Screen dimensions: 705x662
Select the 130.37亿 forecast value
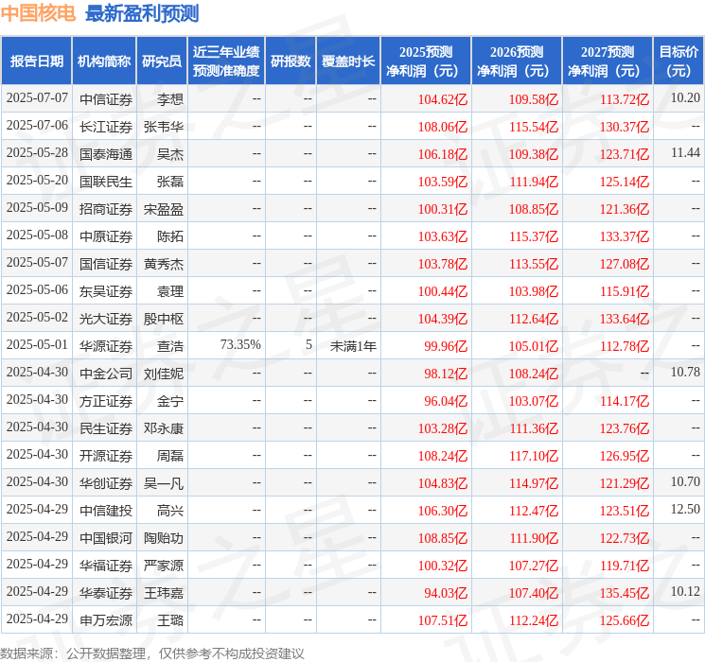tap(625, 127)
